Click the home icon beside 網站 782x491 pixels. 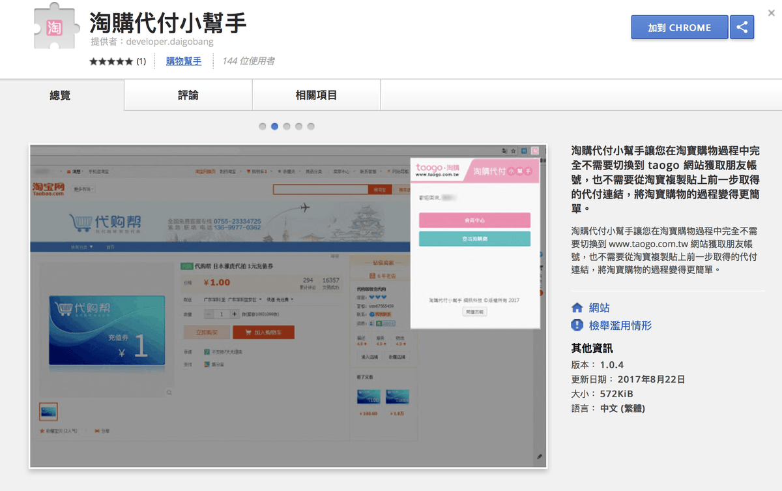point(577,308)
